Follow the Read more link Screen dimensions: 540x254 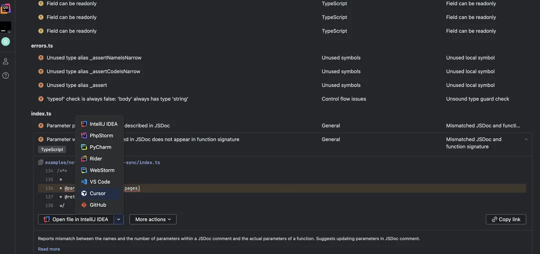tap(49, 249)
